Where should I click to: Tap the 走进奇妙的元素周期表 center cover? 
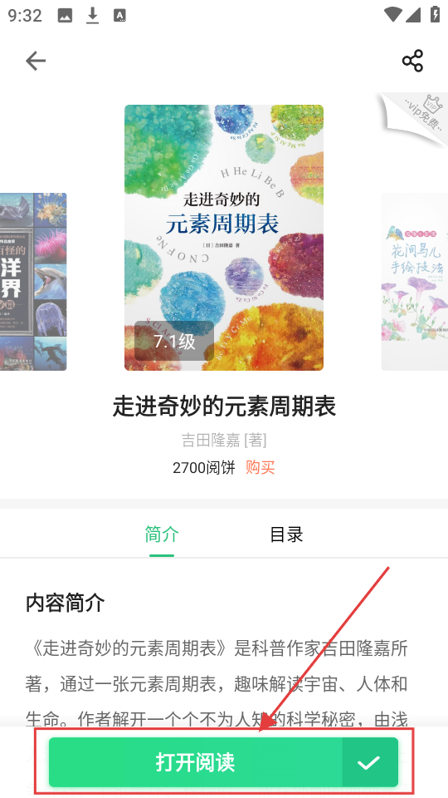224,238
